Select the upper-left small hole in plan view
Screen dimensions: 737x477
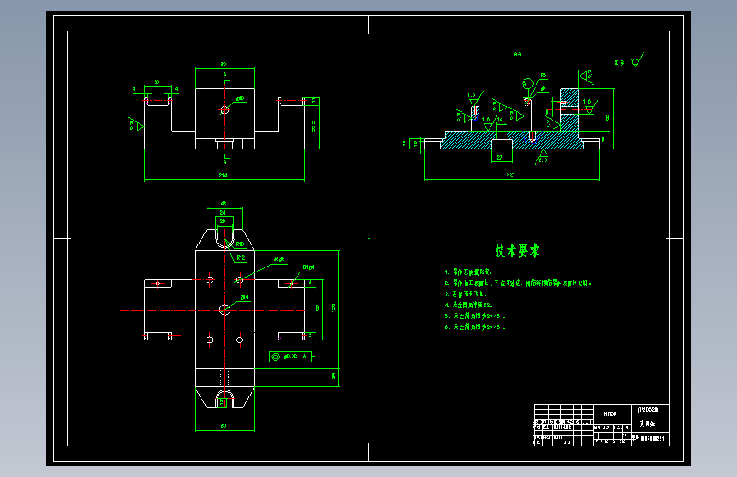pos(210,280)
